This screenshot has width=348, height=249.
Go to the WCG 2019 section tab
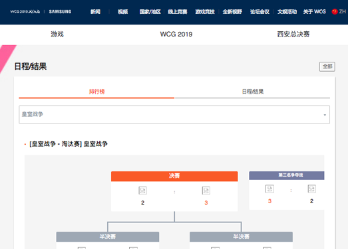[x=176, y=34]
